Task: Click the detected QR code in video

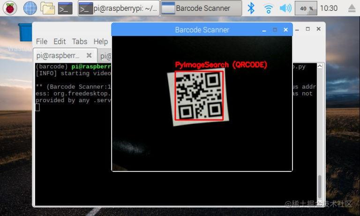Action: click(x=199, y=96)
